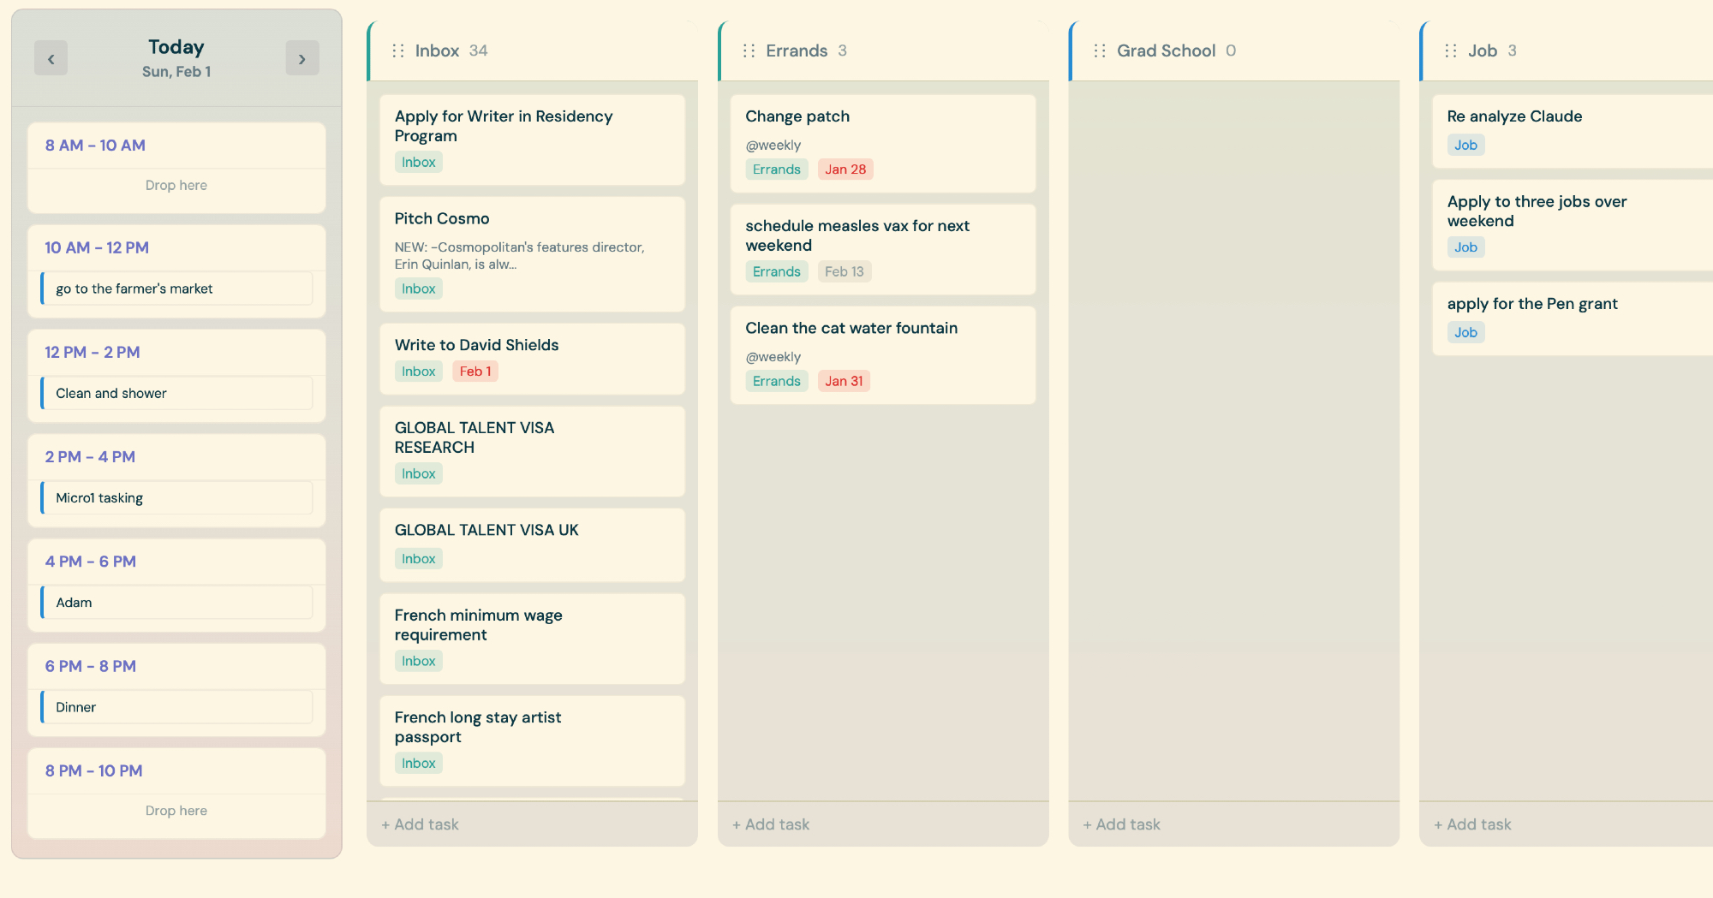Select the Feb 1 date tag on David Shields
The image size is (1713, 898).
pyautogui.click(x=475, y=372)
